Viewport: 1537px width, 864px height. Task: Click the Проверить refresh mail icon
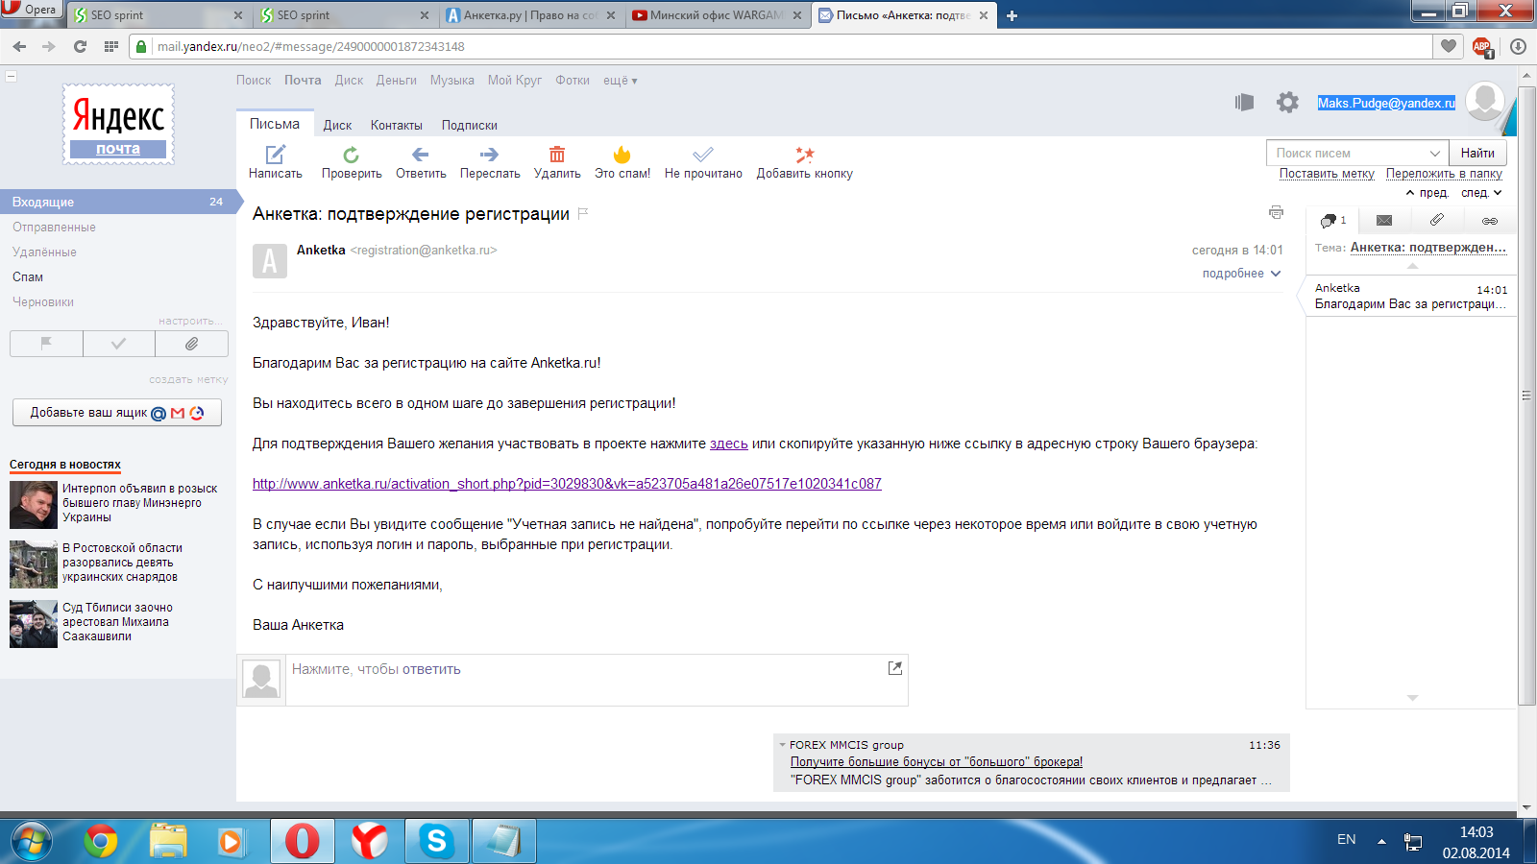351,155
